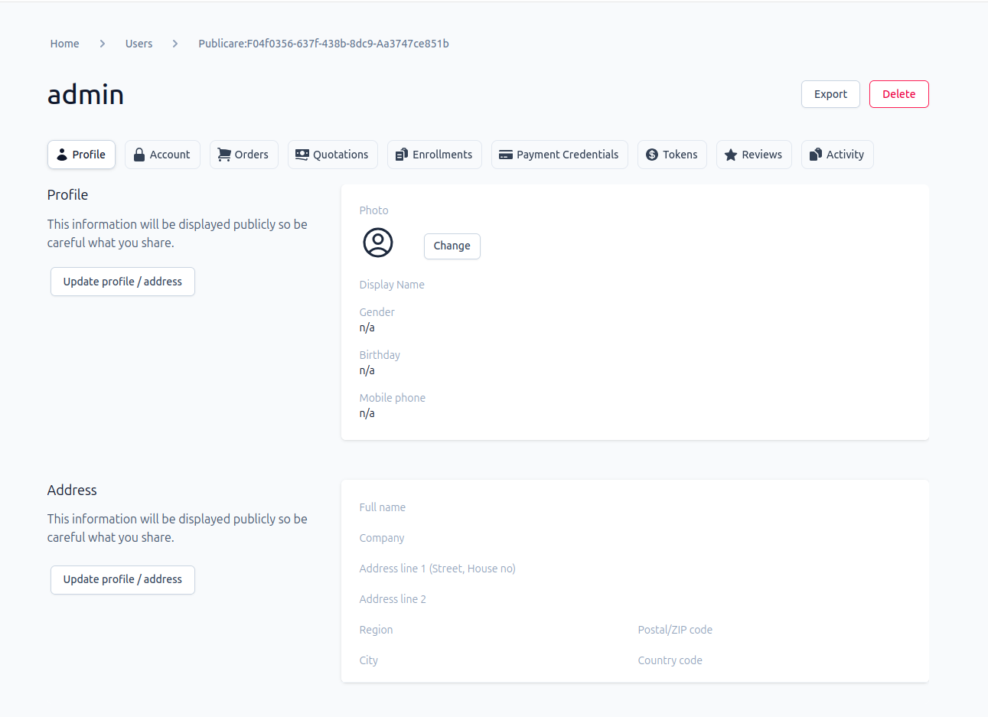Click Change photo button

click(452, 246)
